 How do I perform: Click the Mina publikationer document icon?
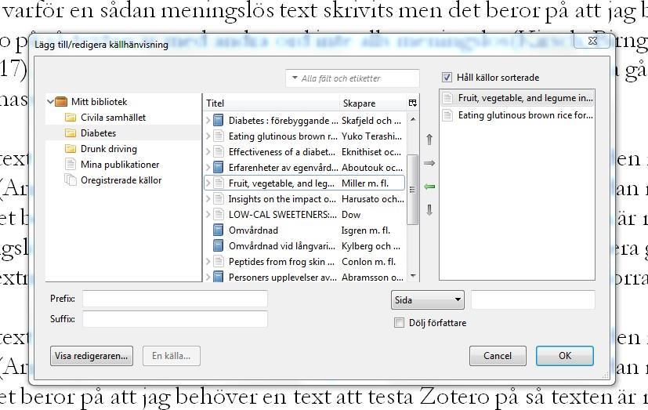point(71,165)
